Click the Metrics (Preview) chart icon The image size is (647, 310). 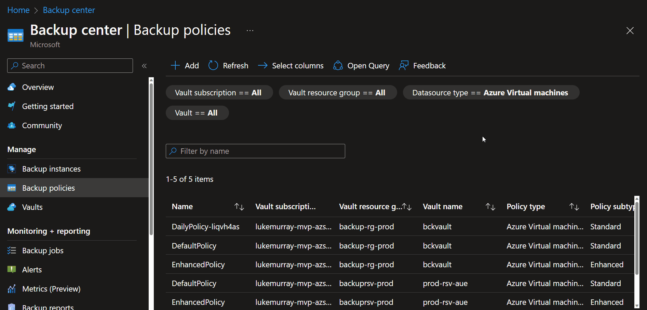click(x=12, y=289)
